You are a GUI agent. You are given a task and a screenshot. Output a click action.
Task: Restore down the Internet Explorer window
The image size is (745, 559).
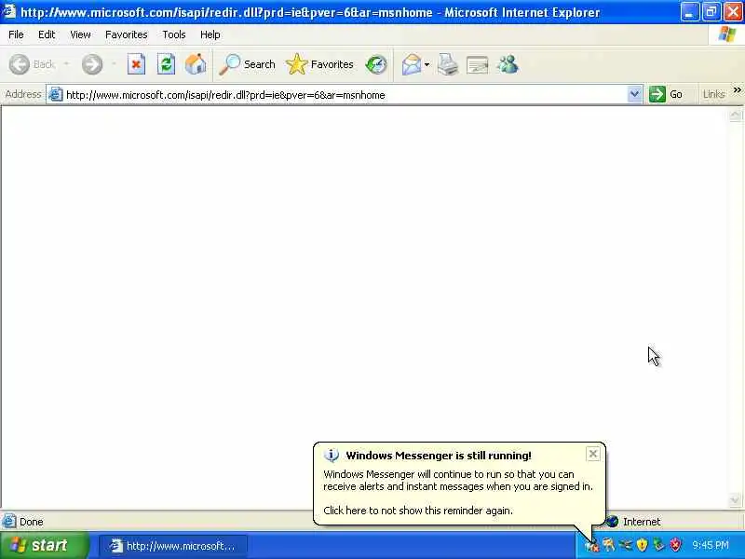tap(711, 12)
